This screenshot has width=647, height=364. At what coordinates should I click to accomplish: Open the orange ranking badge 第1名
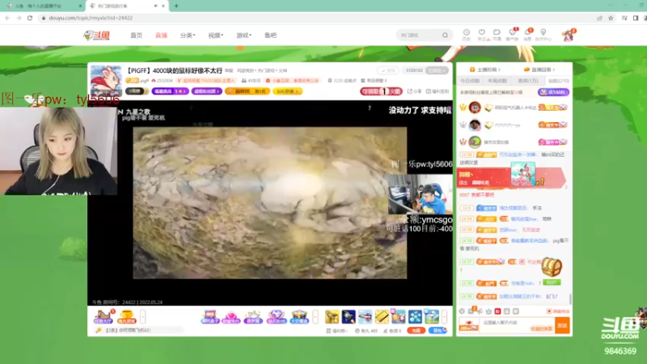tap(247, 91)
